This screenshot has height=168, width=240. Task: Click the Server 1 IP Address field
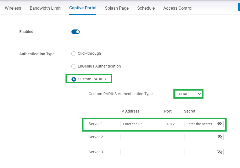[140, 124]
